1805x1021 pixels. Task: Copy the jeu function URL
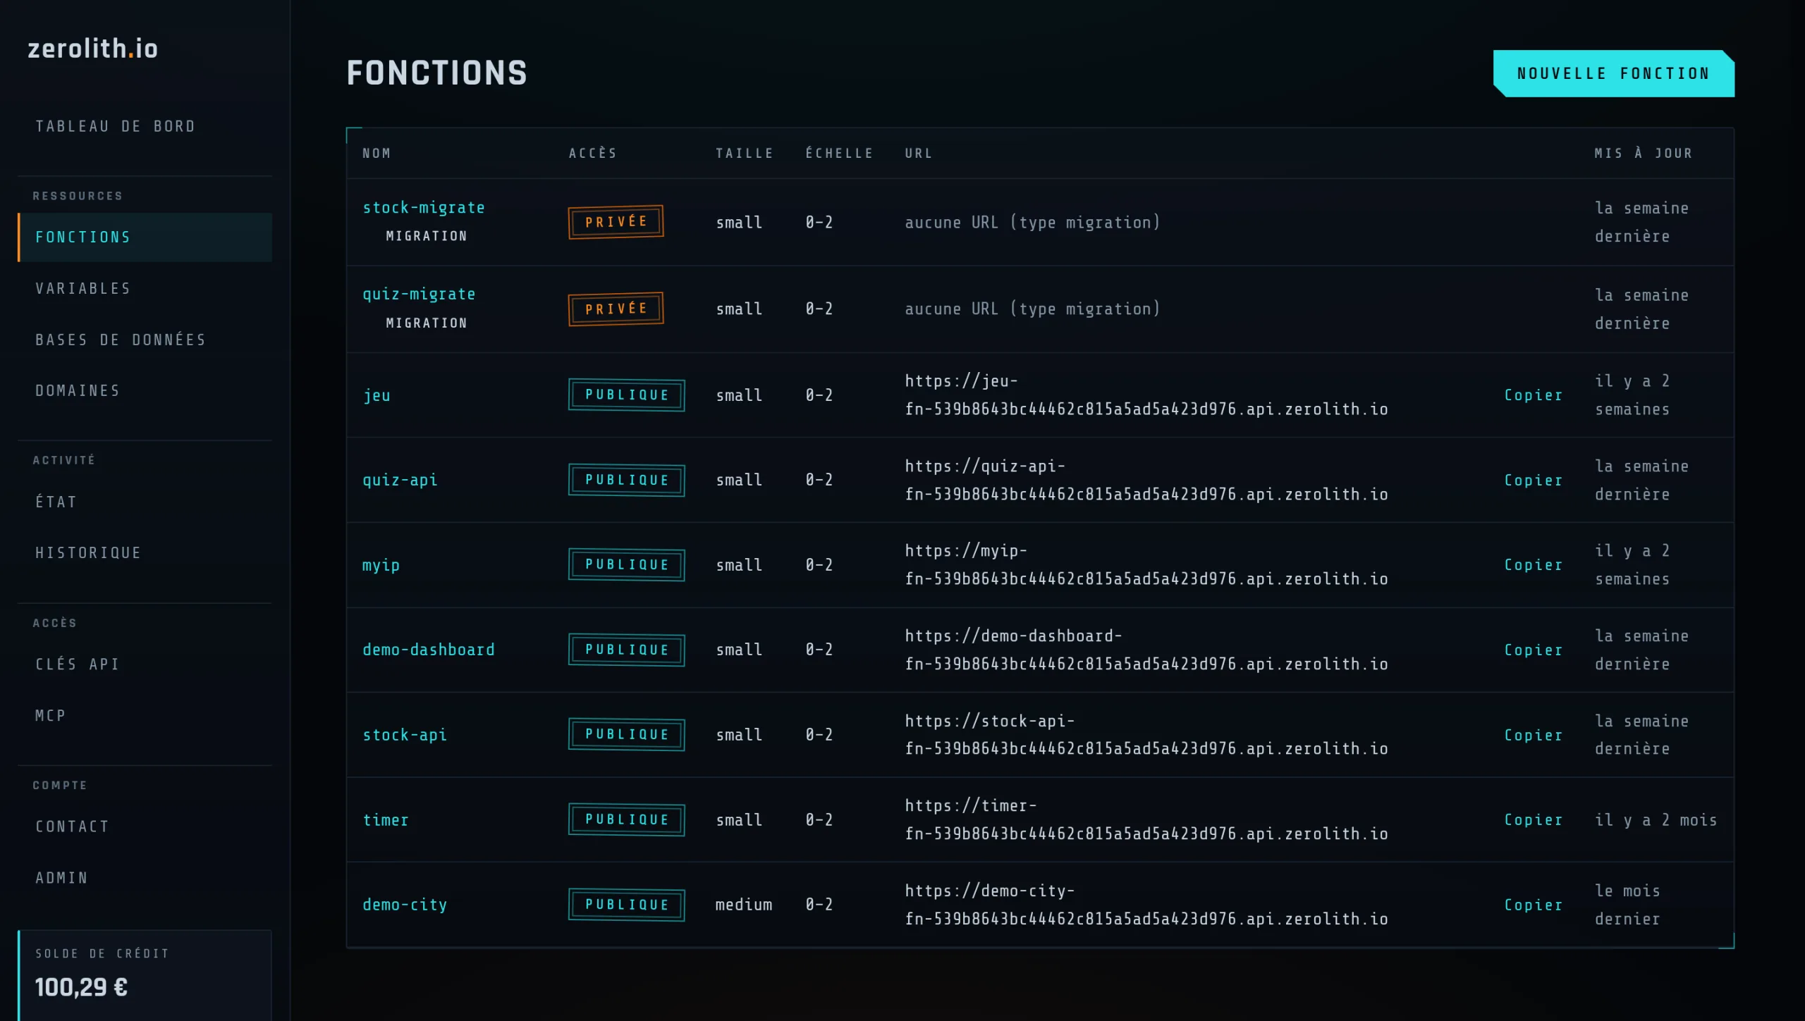pos(1533,395)
